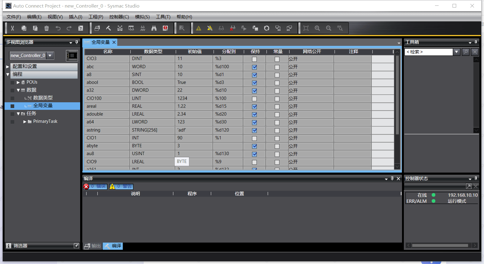484x264 pixels.
Task: Click the Cut scissors icon in toolbar
Action: [x=12, y=28]
